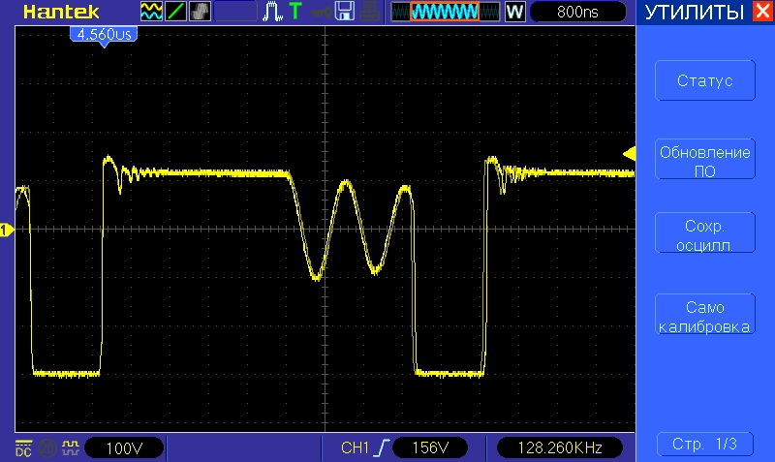
Task: Click the floppy disk save icon
Action: pos(343,12)
